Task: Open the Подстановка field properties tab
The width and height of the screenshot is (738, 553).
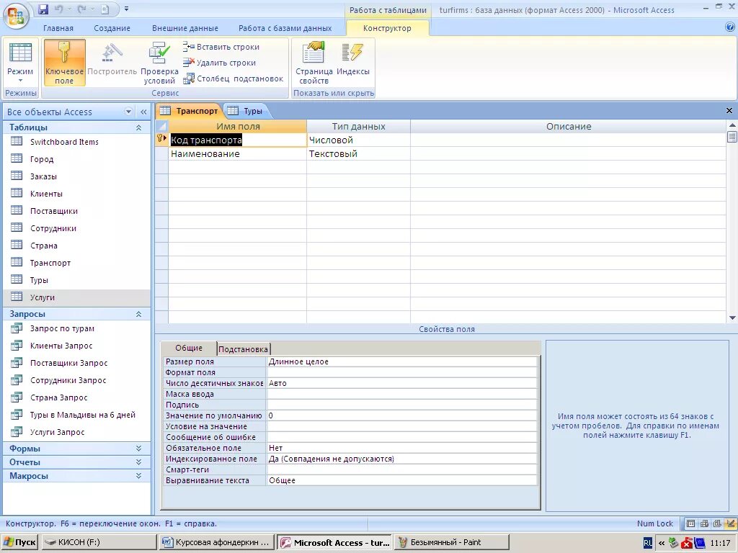Action: click(x=244, y=349)
